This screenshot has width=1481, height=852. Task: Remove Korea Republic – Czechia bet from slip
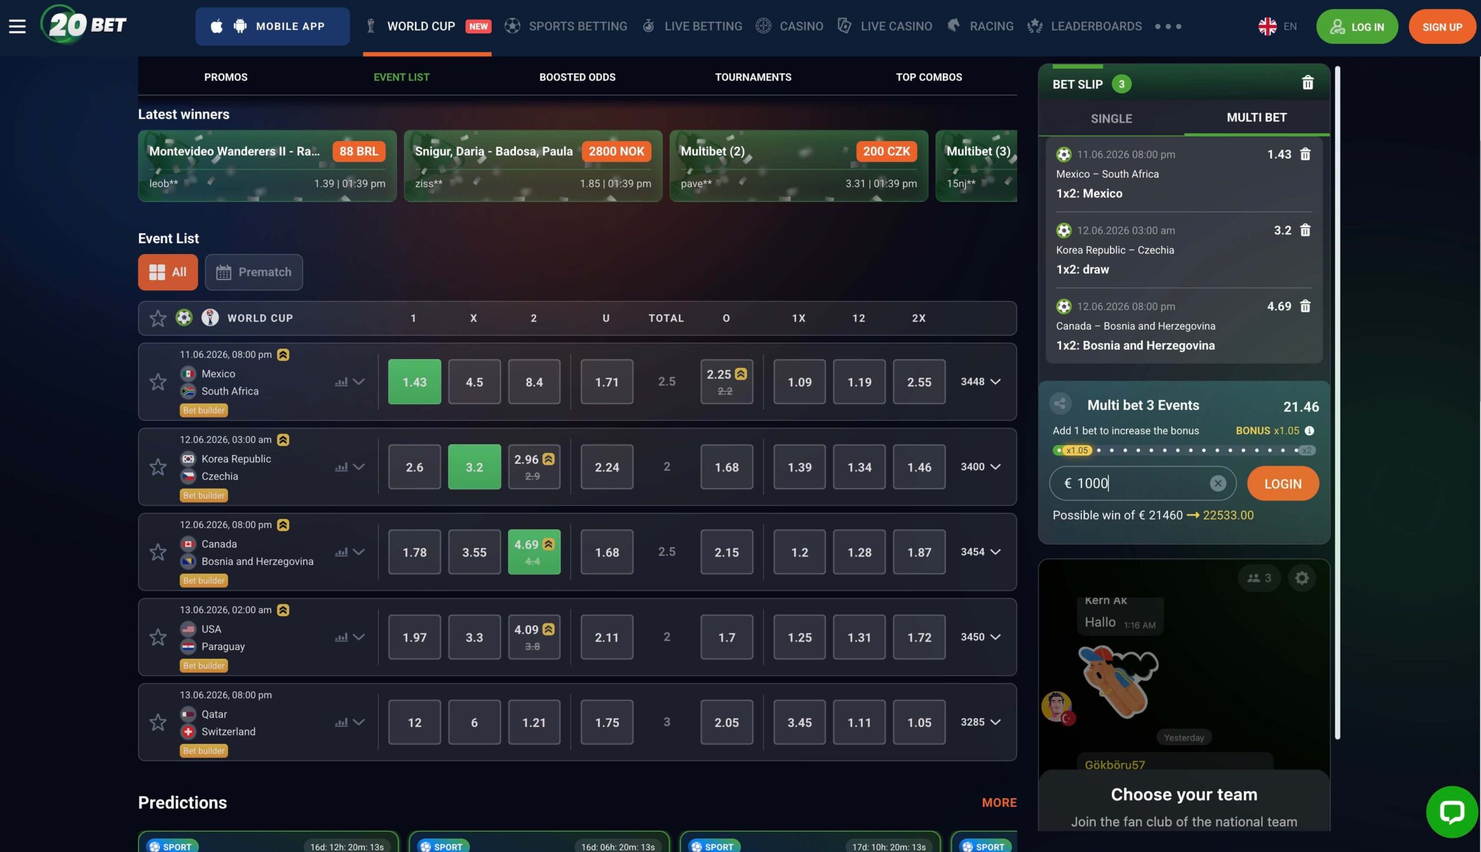point(1305,230)
